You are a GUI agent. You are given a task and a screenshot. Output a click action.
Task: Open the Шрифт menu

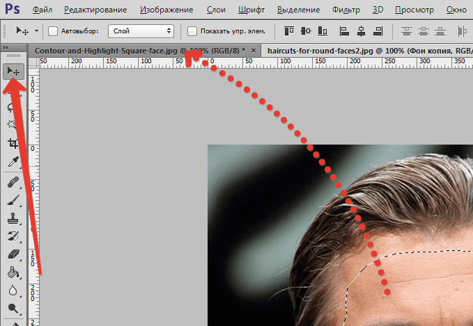click(x=251, y=10)
